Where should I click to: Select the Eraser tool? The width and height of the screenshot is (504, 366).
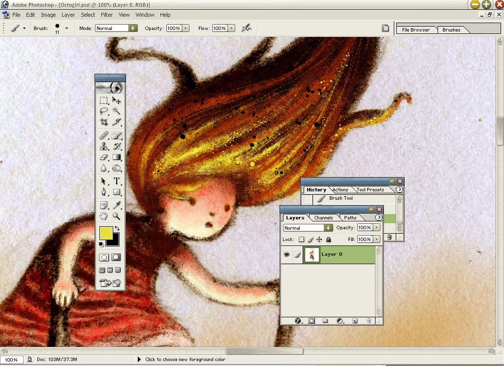[x=103, y=157]
